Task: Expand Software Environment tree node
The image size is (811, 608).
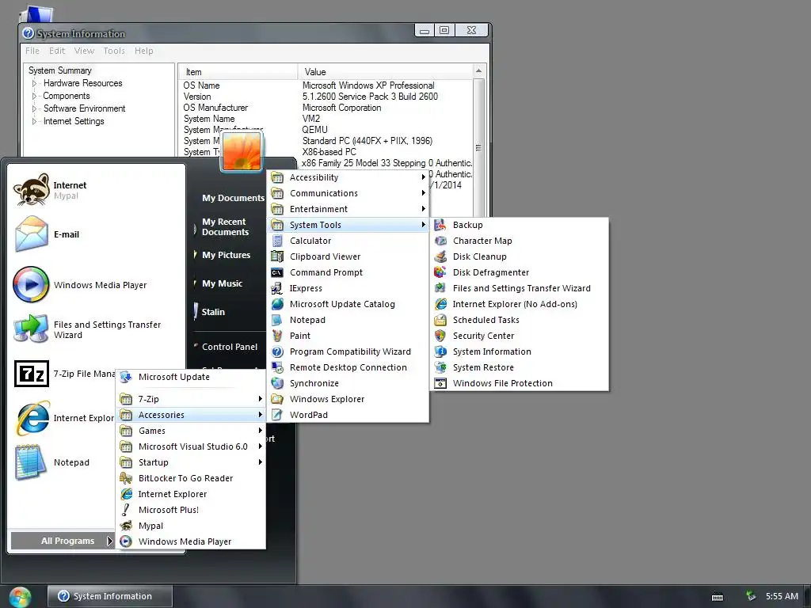Action: pyautogui.click(x=34, y=108)
